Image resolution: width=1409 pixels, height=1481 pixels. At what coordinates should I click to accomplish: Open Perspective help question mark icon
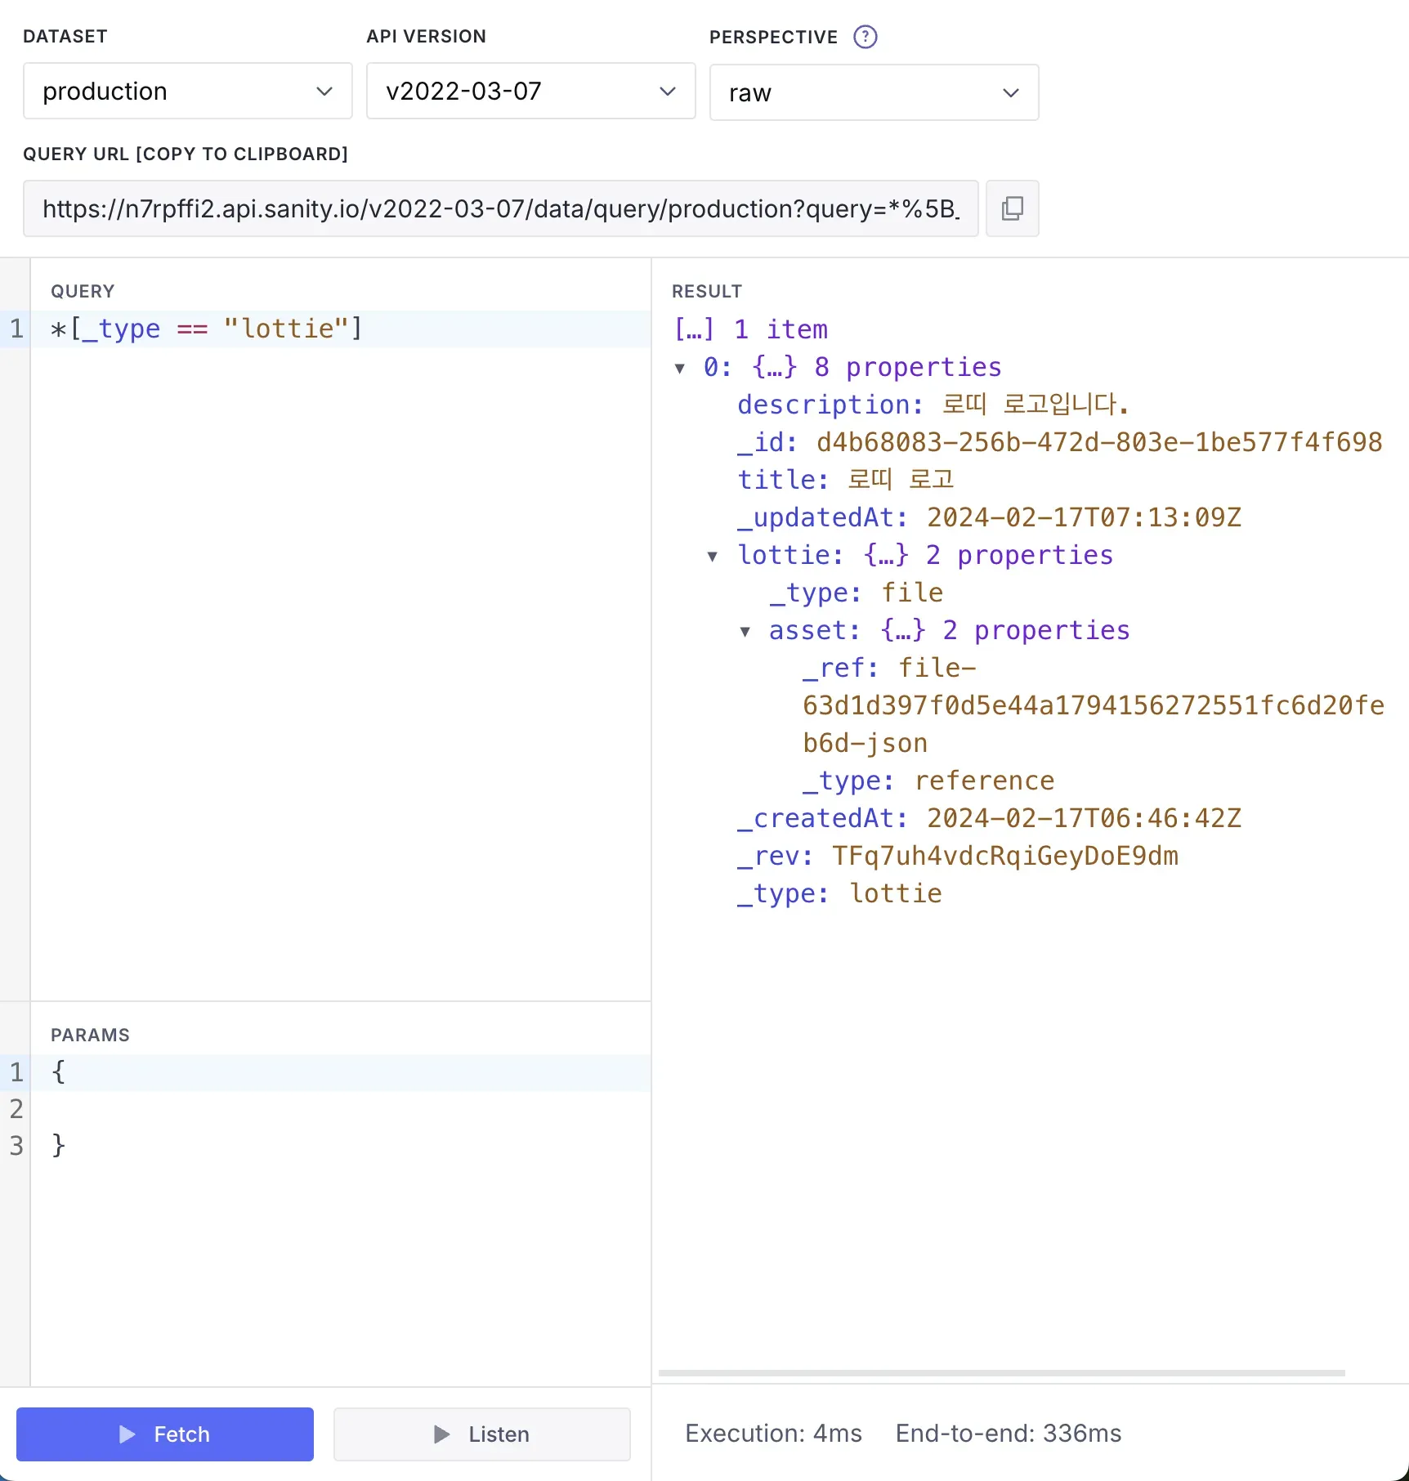[865, 37]
